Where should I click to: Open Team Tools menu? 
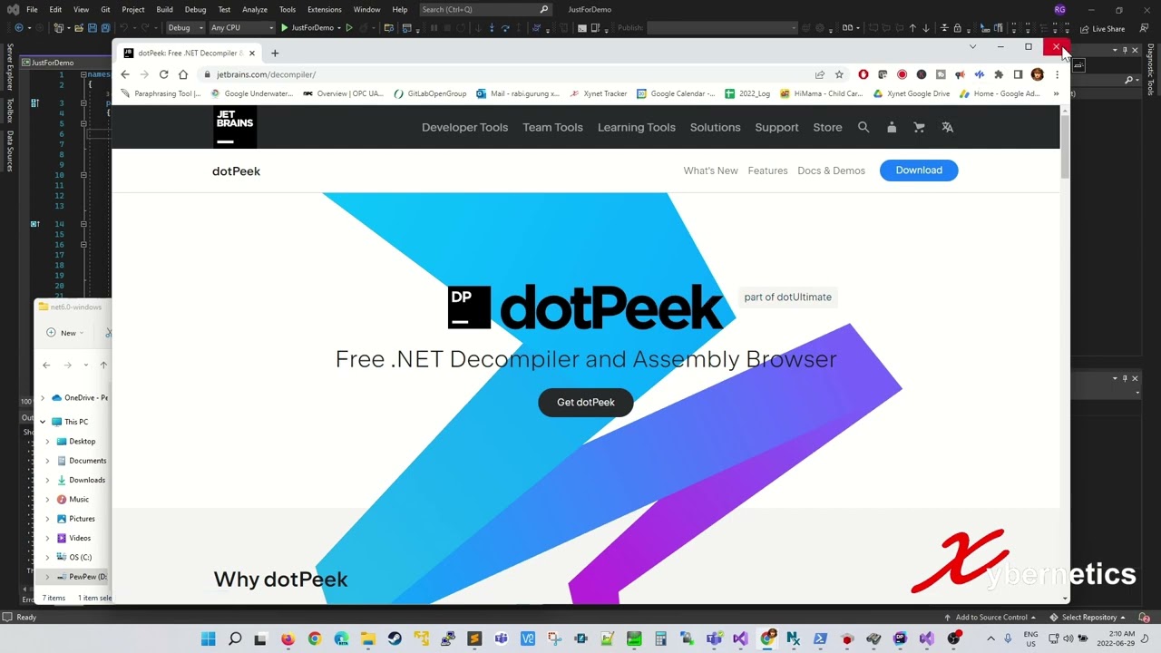coord(552,127)
